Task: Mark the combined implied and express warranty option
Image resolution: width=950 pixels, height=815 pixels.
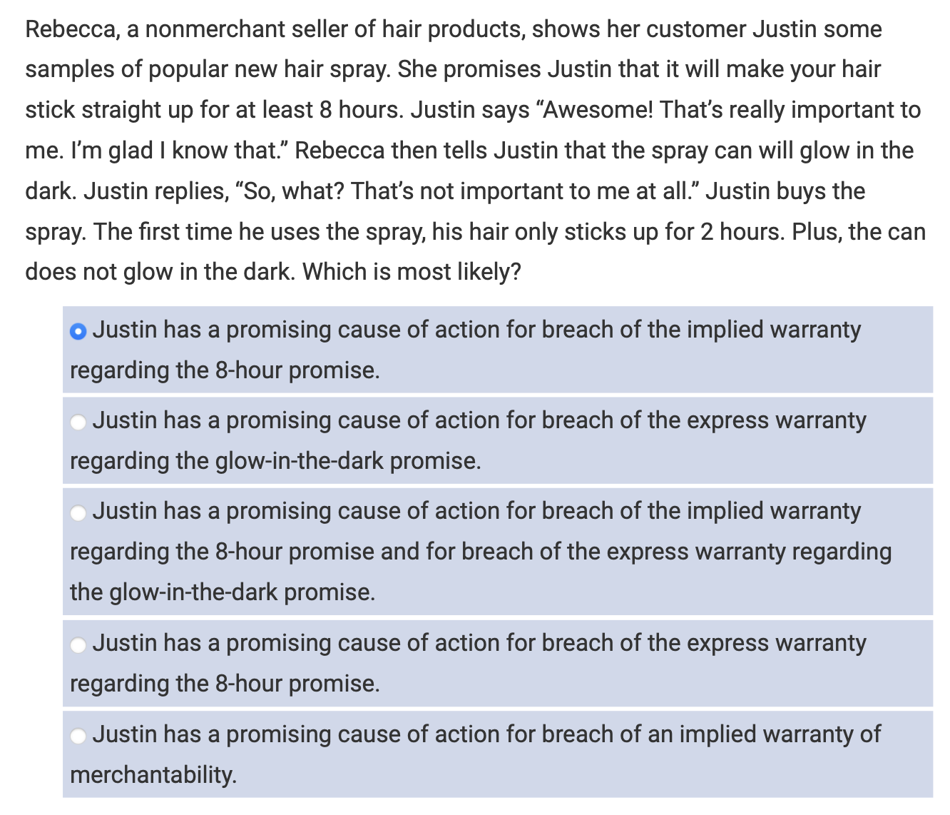Action: (x=78, y=512)
